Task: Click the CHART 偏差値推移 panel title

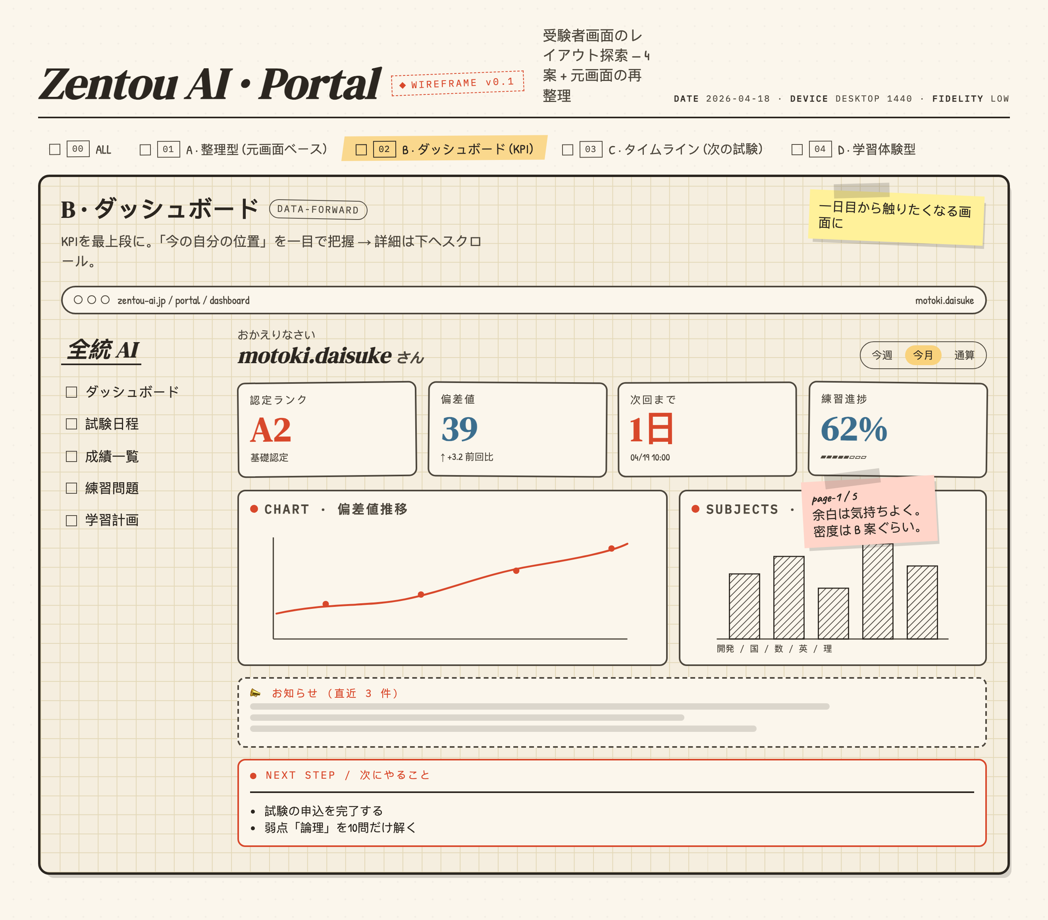Action: pyautogui.click(x=336, y=510)
